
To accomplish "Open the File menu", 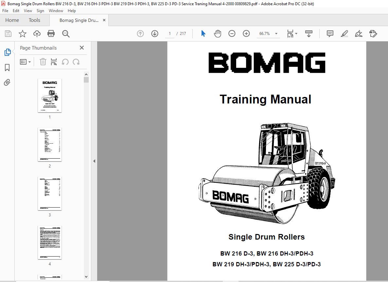I will coord(5,11).
